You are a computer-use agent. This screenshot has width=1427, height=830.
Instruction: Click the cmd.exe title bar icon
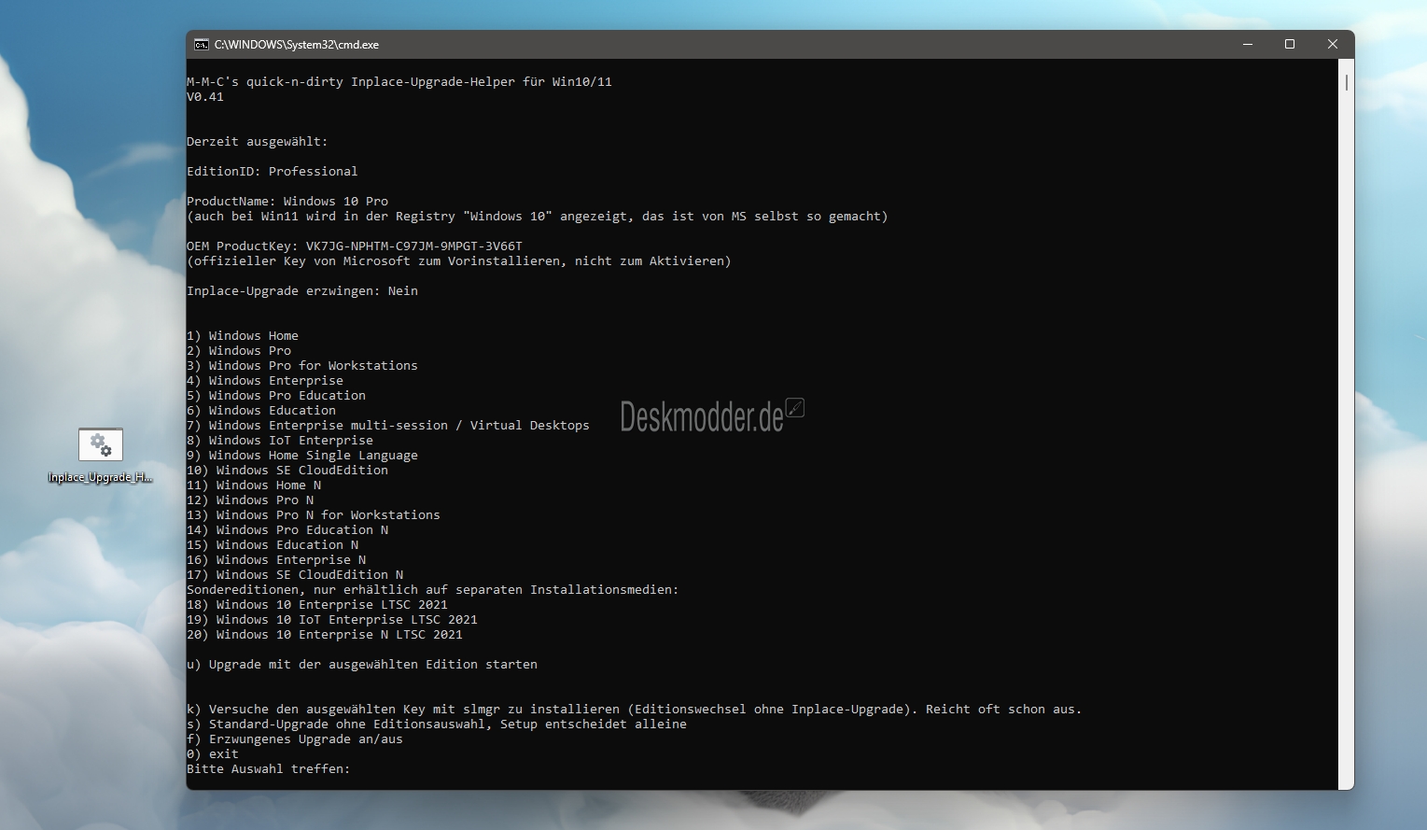[x=201, y=45]
